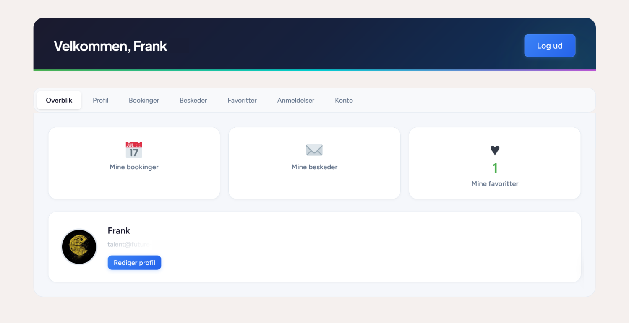
Task: Click the envelope icon for messages
Action: (x=314, y=150)
